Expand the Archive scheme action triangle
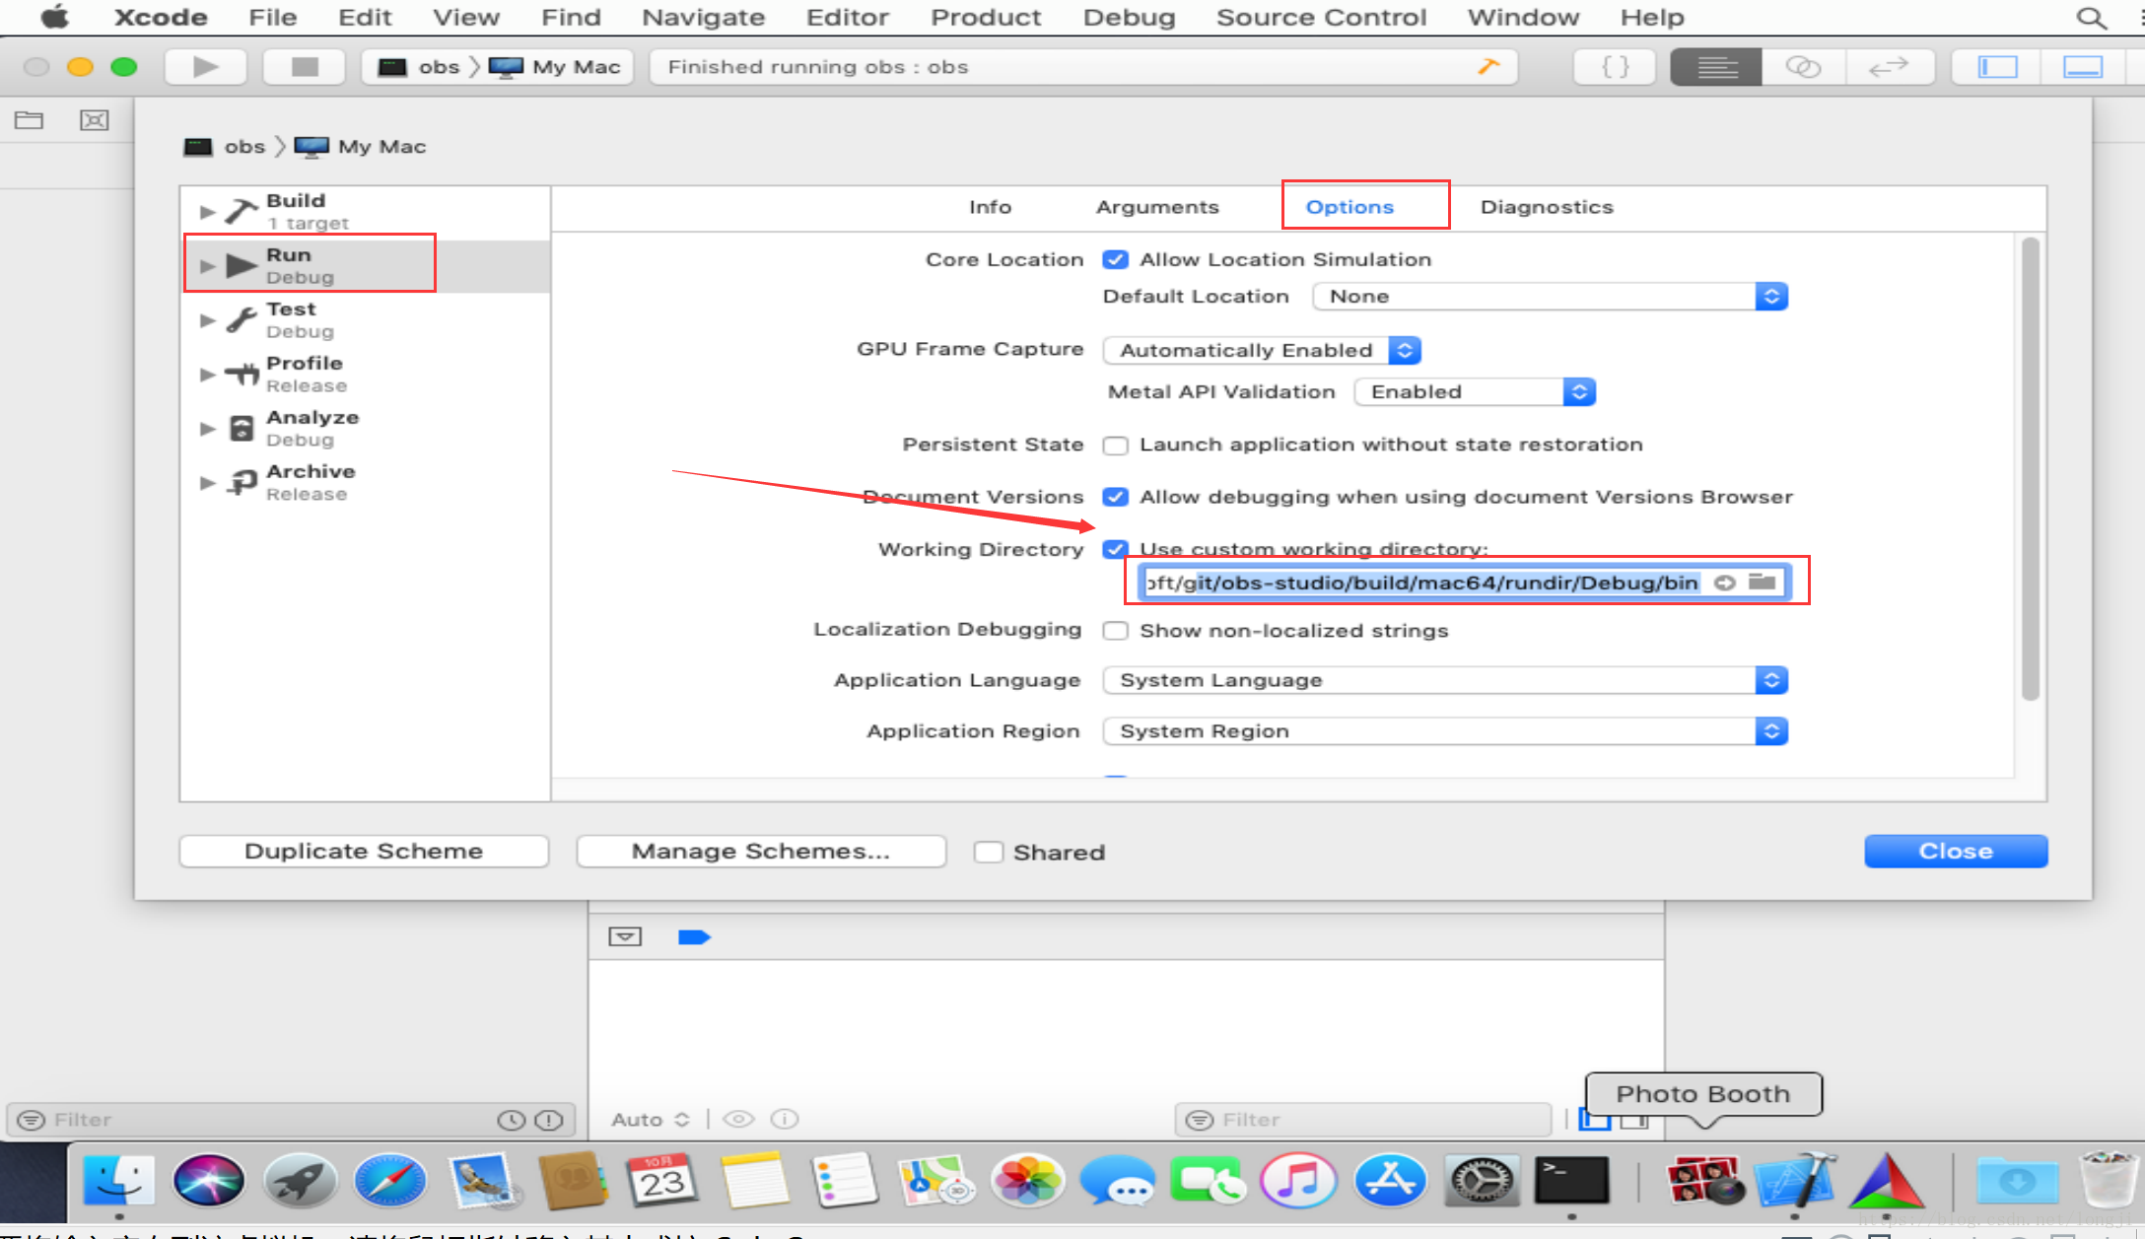2145x1239 pixels. point(207,483)
